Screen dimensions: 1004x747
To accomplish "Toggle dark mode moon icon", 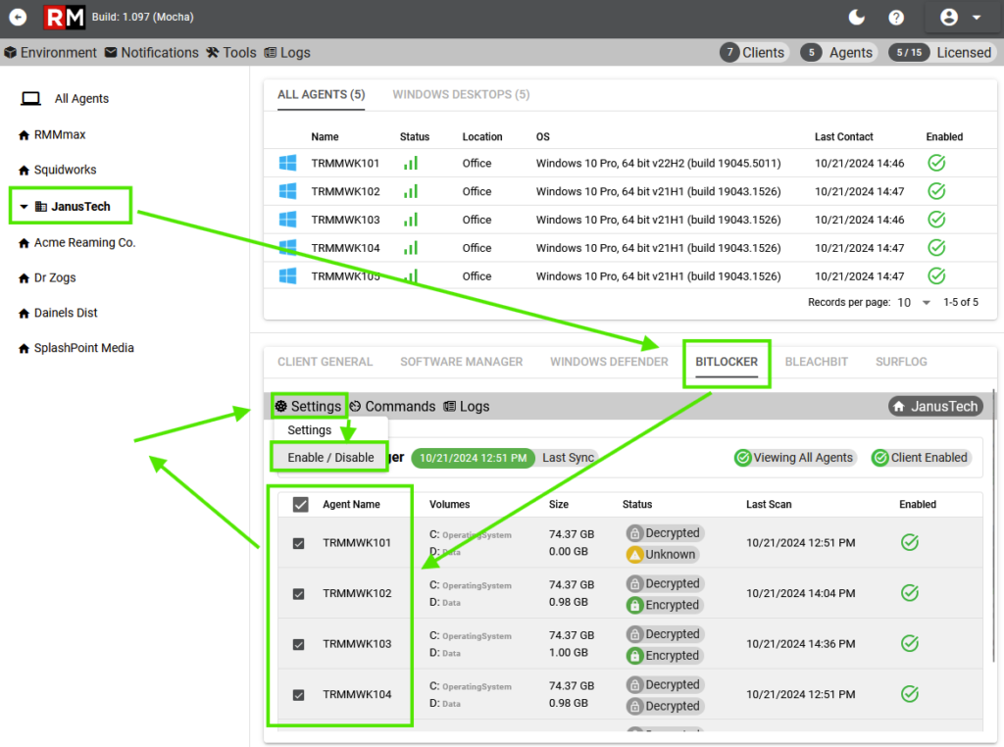I will (856, 18).
